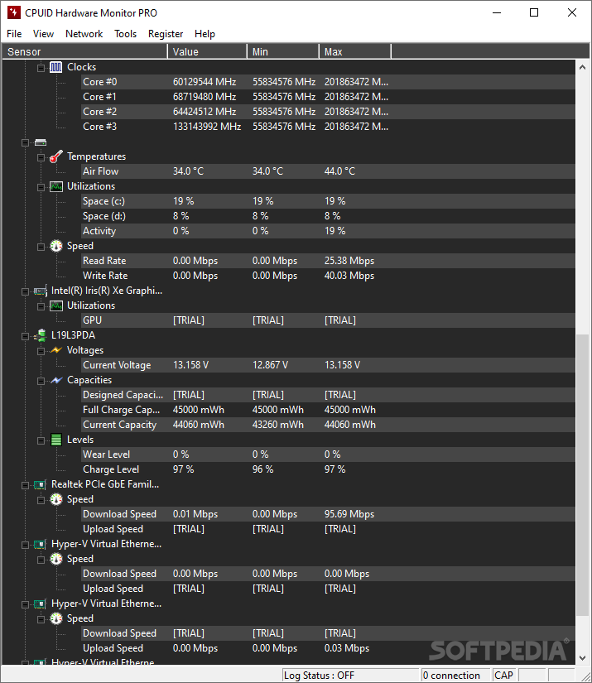Collapse the Voltages section
This screenshot has height=683, width=592.
41,351
